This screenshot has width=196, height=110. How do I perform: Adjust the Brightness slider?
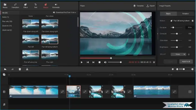177,47
